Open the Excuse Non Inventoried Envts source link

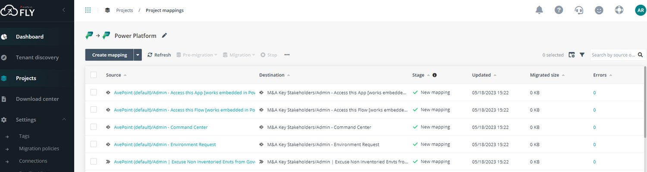pyautogui.click(x=185, y=162)
